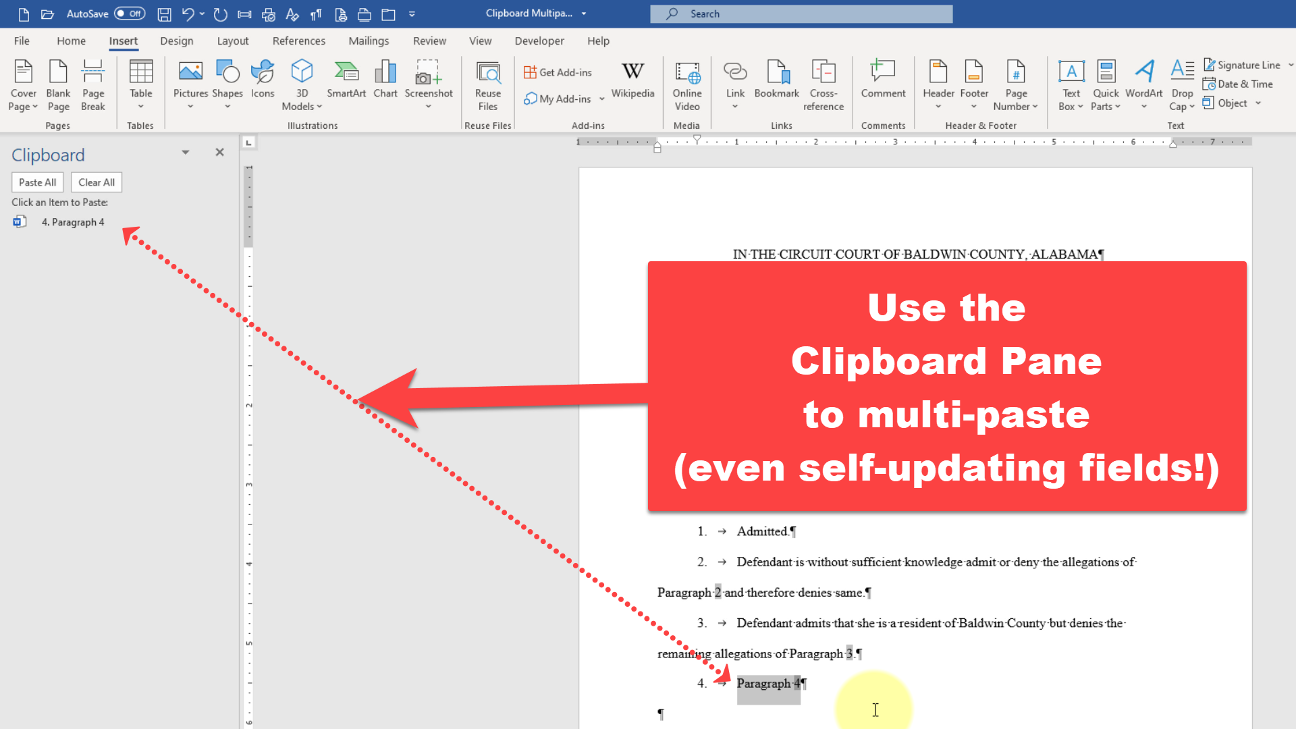Enable Show/Hide paragraph marks
1296x729 pixels.
[x=316, y=13]
